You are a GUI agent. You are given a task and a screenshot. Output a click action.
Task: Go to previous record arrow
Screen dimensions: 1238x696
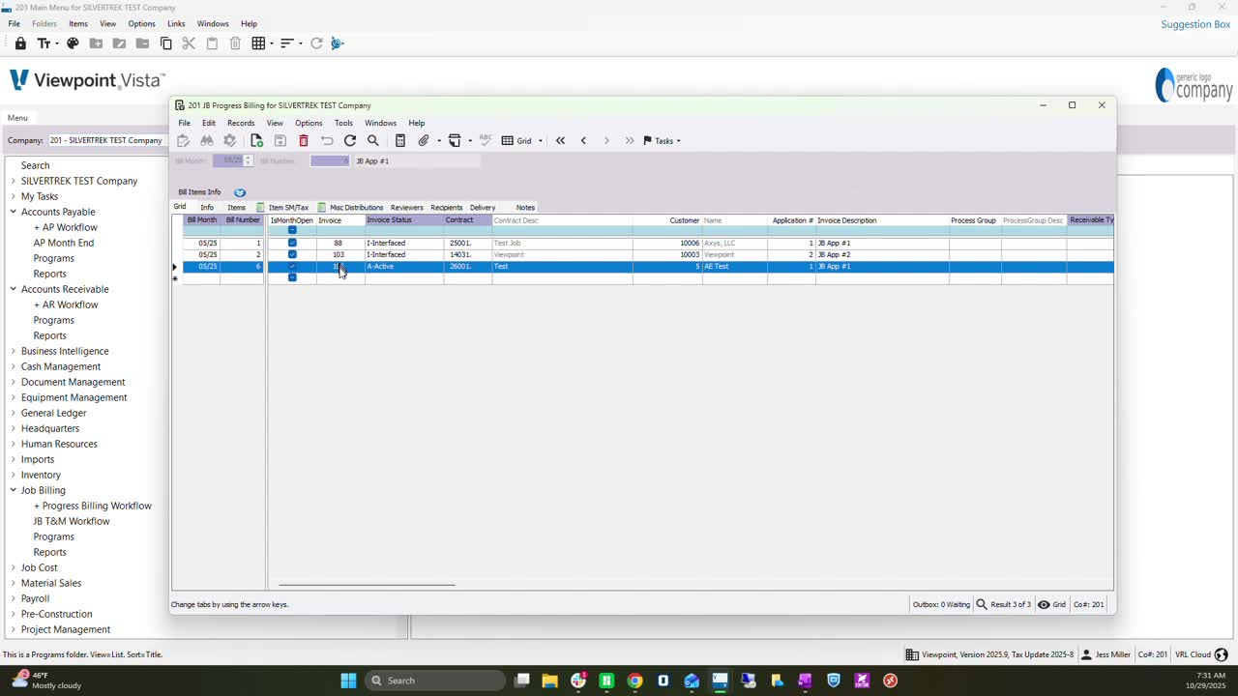tap(583, 141)
